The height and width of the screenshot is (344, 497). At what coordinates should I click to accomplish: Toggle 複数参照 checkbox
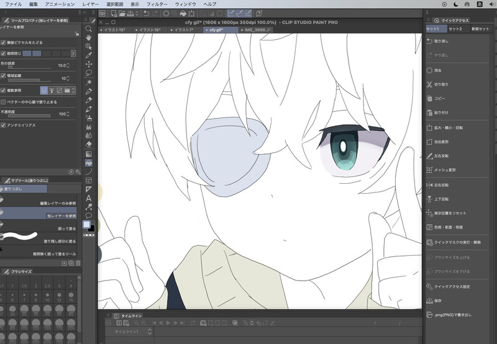pyautogui.click(x=3, y=91)
